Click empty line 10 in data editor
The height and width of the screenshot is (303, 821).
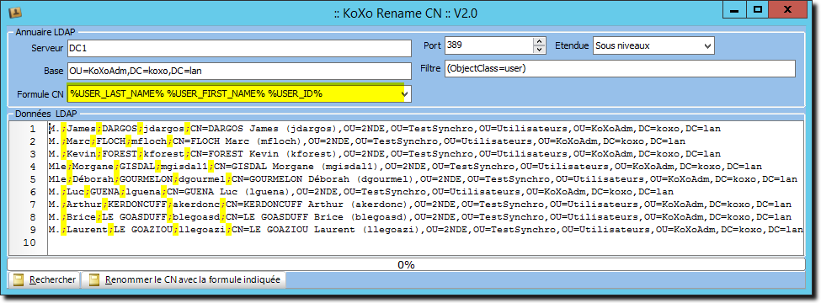pos(425,242)
